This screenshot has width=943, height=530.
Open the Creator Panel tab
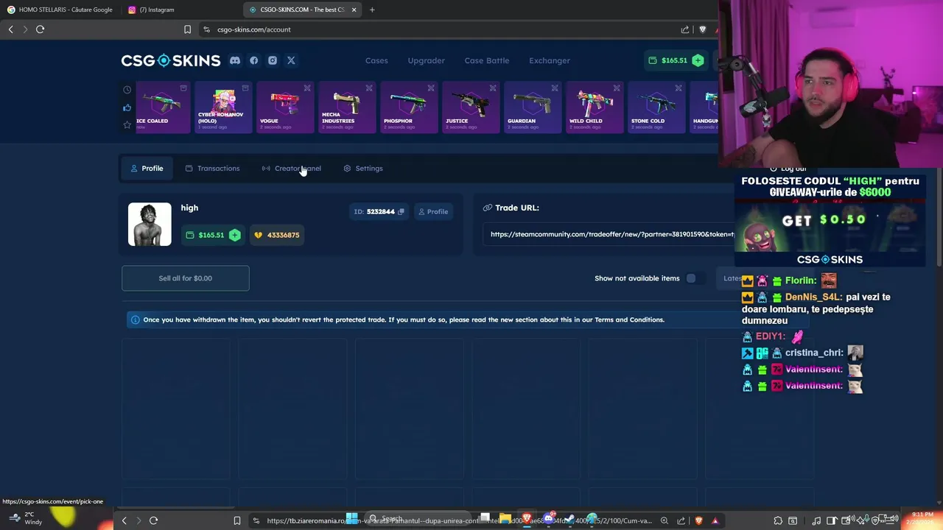pyautogui.click(x=291, y=169)
